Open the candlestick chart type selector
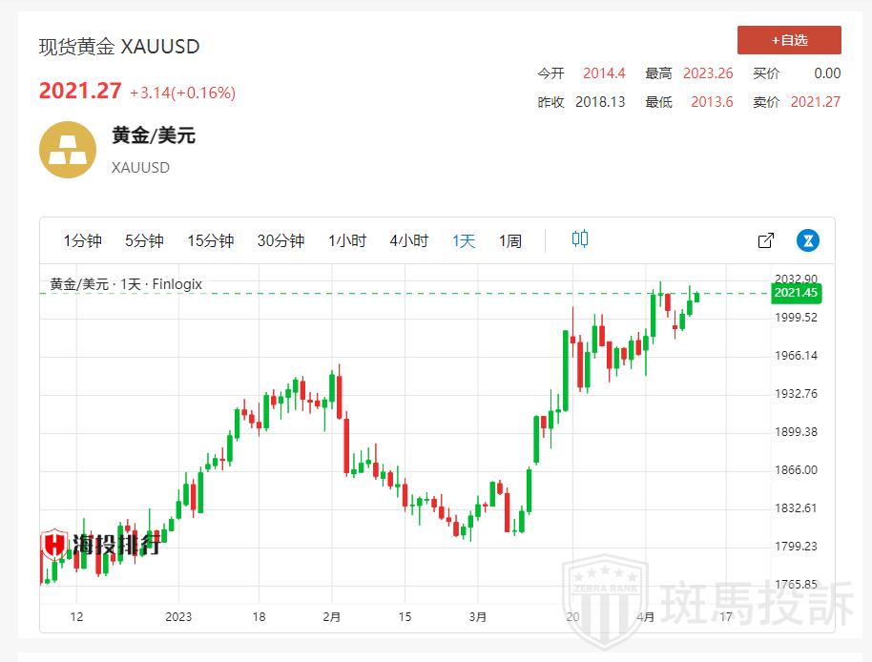 click(580, 239)
